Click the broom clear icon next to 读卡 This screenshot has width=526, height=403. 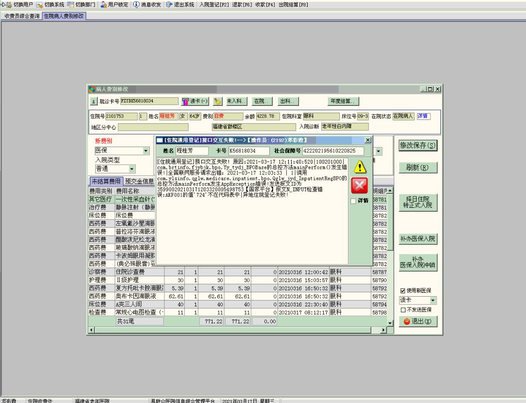(x=218, y=101)
